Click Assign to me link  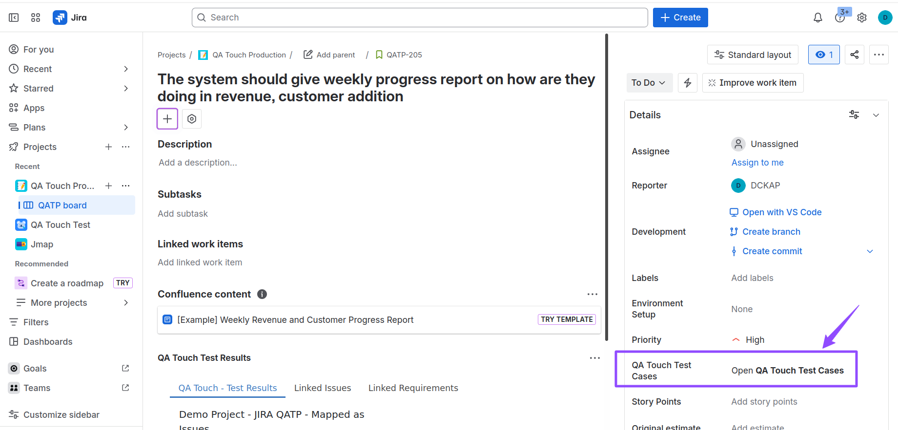(x=757, y=163)
